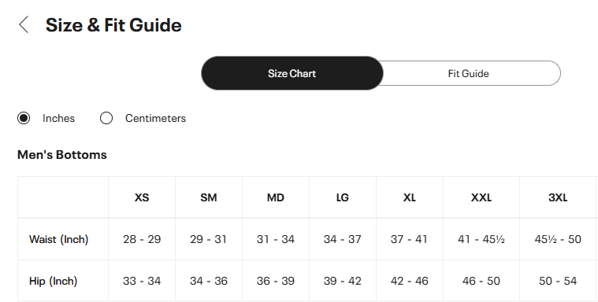
Task: Click the Men's Bottoms heading
Action: click(x=62, y=155)
